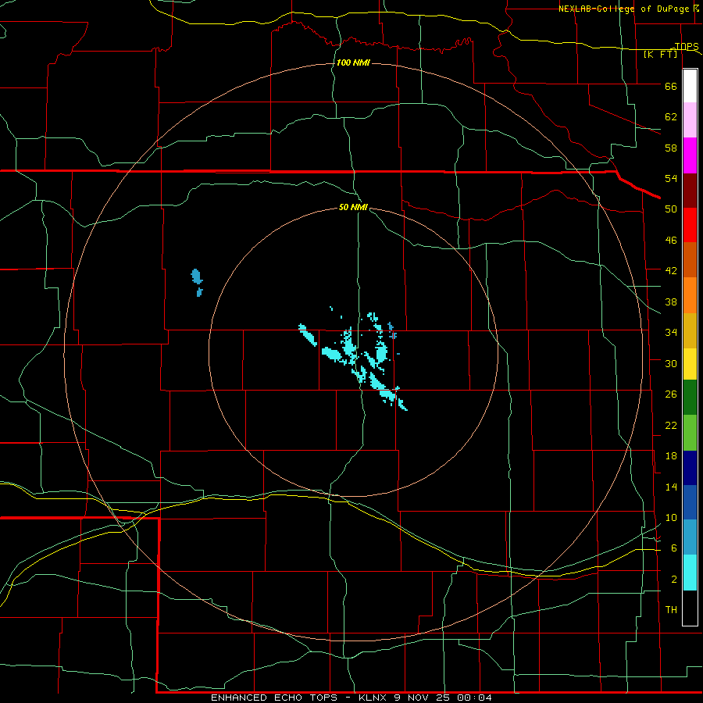Pick the dark orange legend swatch
This screenshot has height=703, width=703.
point(690,259)
